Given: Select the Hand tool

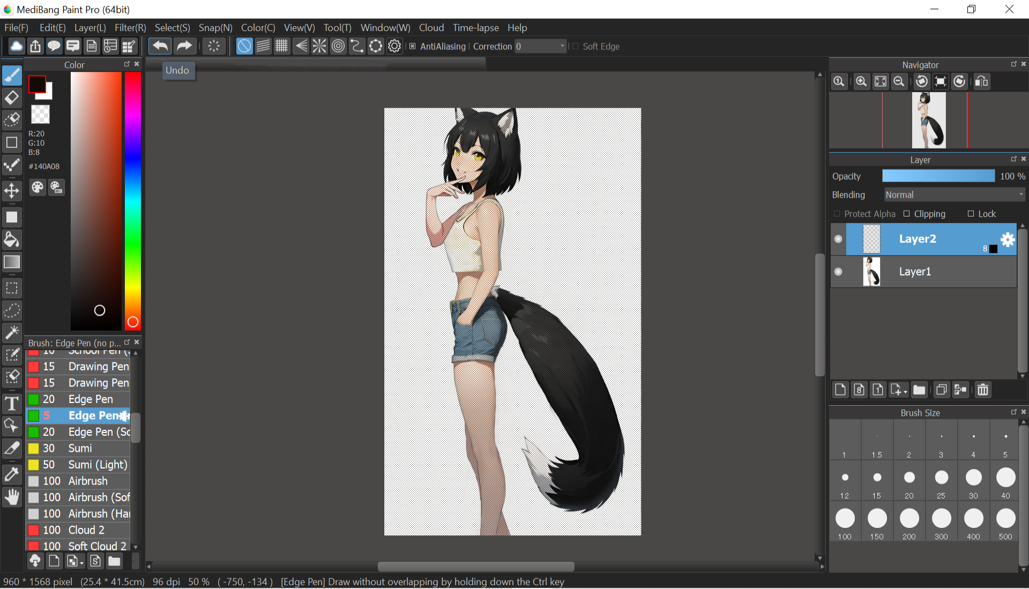Looking at the screenshot, I should [x=12, y=497].
